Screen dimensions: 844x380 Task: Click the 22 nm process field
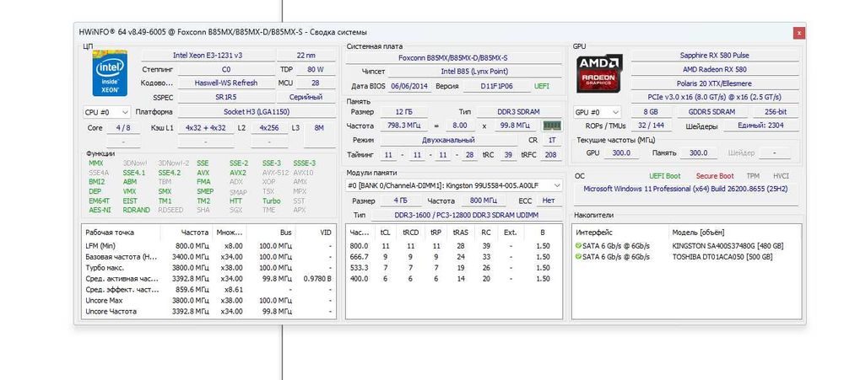coord(306,56)
